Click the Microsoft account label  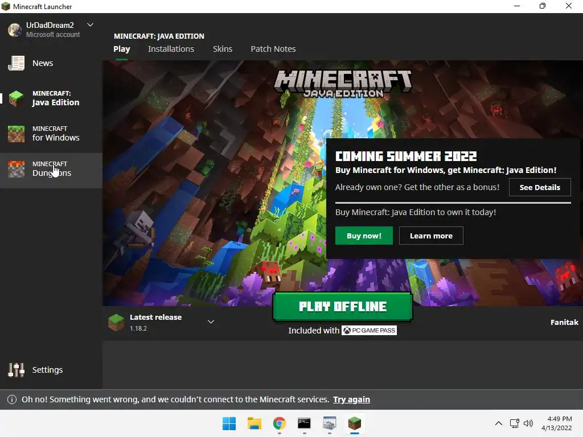click(x=53, y=35)
